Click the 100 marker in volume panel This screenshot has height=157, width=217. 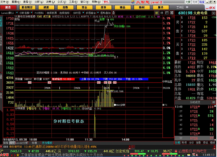tap(115, 82)
